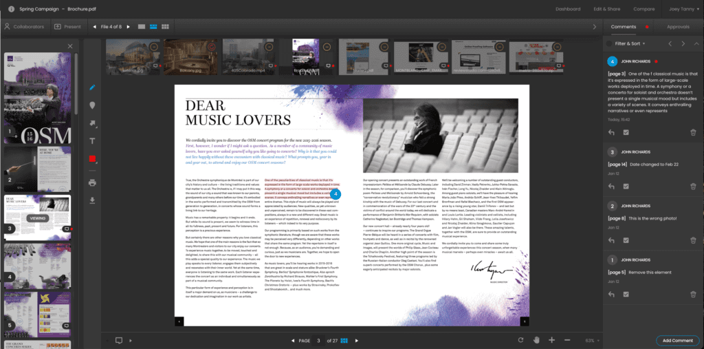
Task: Open the Joey Tanny user menu
Action: click(x=682, y=9)
